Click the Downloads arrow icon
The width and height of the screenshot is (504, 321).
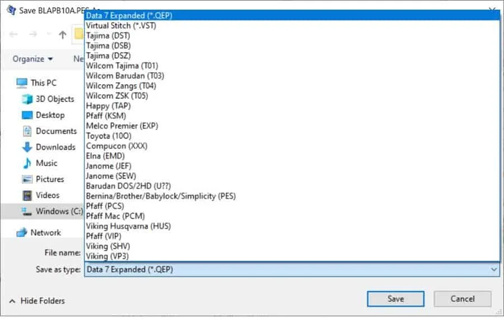pyautogui.click(x=27, y=147)
